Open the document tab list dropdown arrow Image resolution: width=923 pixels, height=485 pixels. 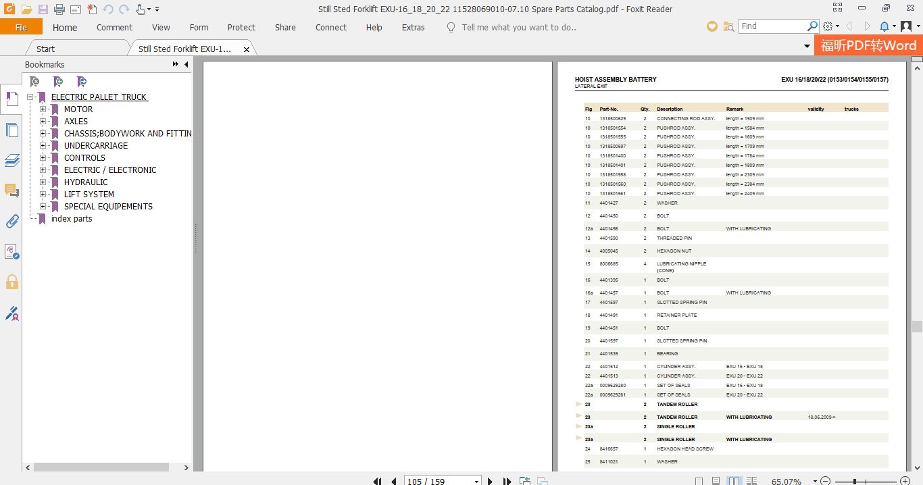click(x=807, y=47)
